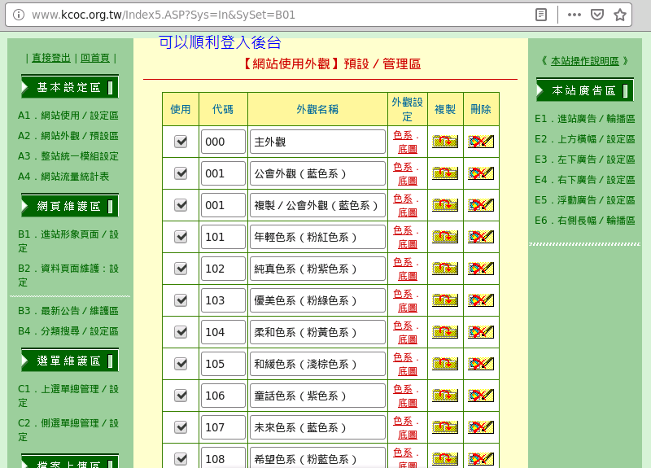Image resolution: width=651 pixels, height=468 pixels.
Task: Open the 選單維護區 section header
Action: (70, 360)
